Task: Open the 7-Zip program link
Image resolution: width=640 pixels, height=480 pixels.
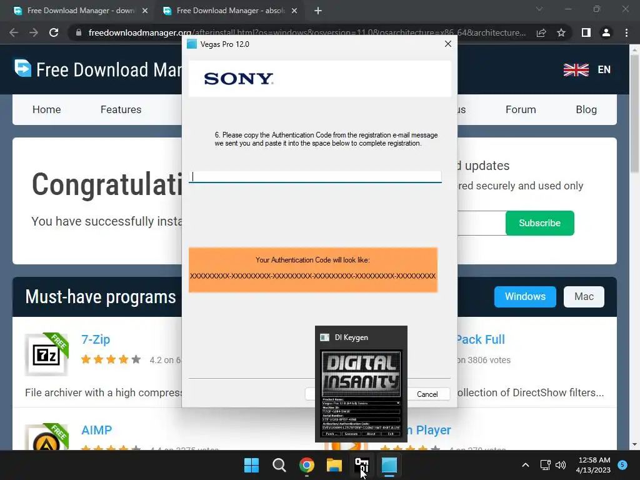Action: click(x=96, y=339)
